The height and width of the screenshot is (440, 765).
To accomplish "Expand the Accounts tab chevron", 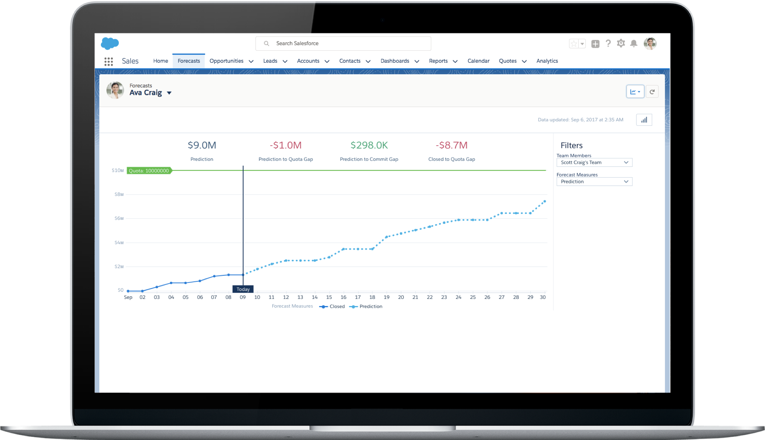I will click(327, 61).
